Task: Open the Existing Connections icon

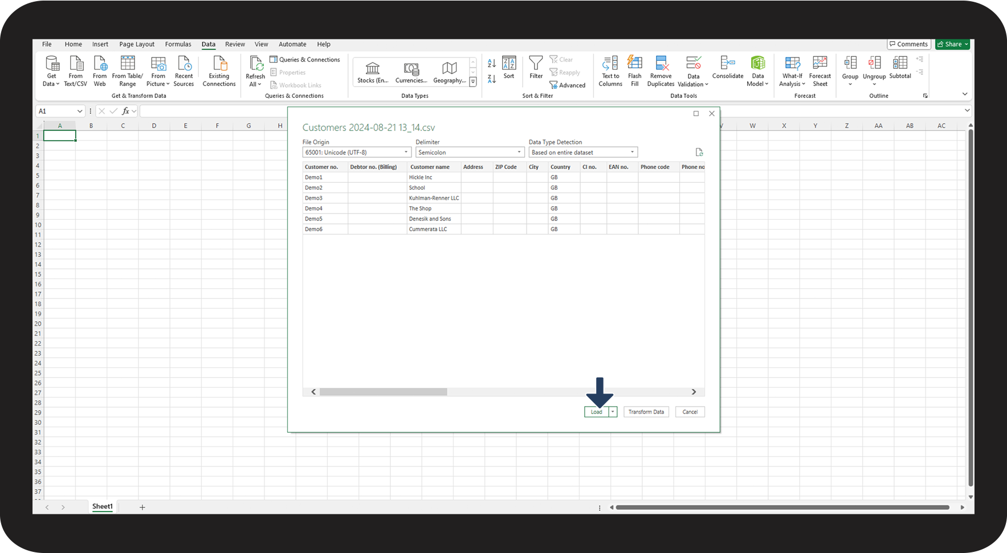Action: coord(219,64)
